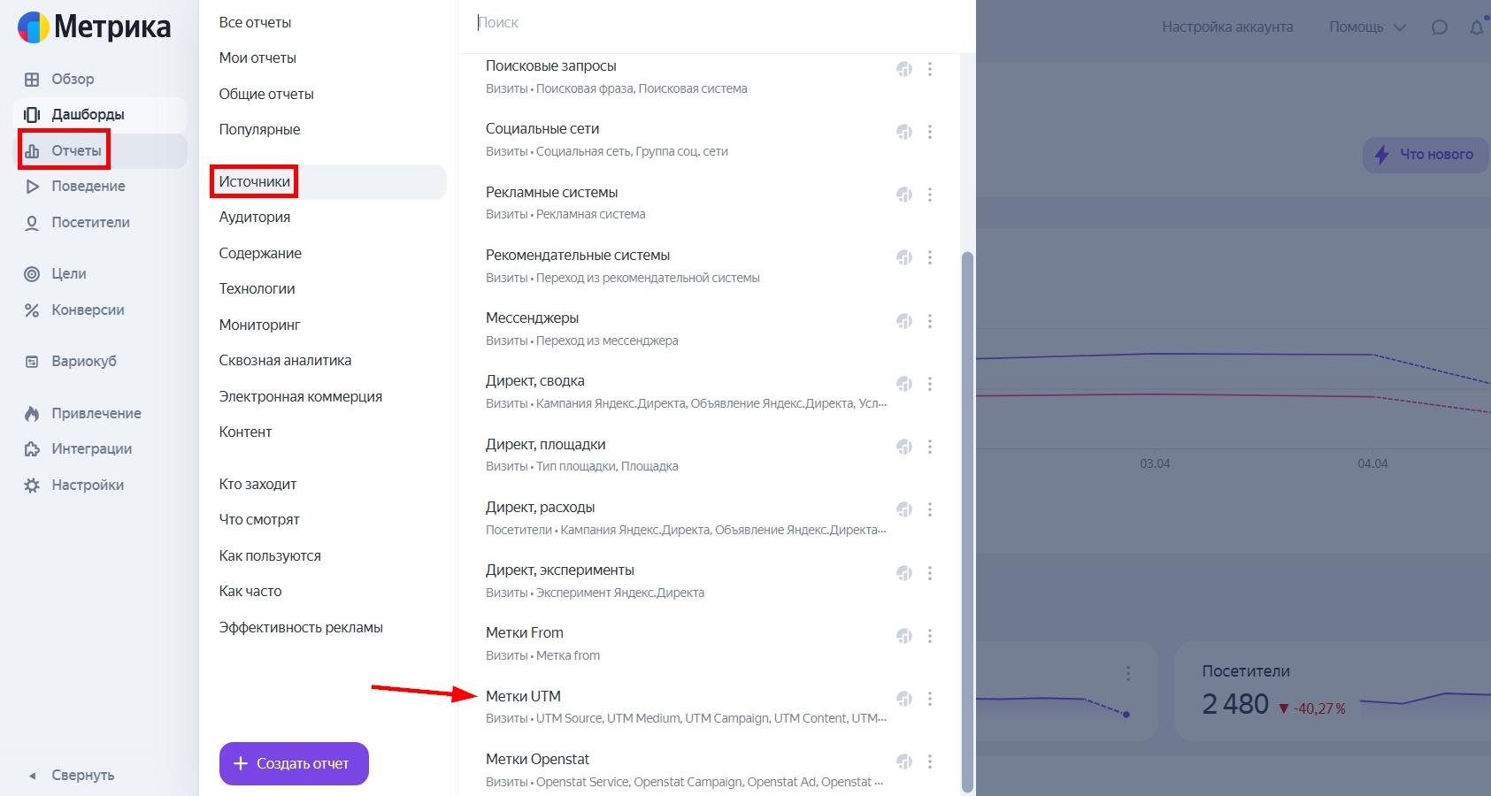Open the Рекомендательные системы report
The image size is (1491, 796).
point(578,255)
